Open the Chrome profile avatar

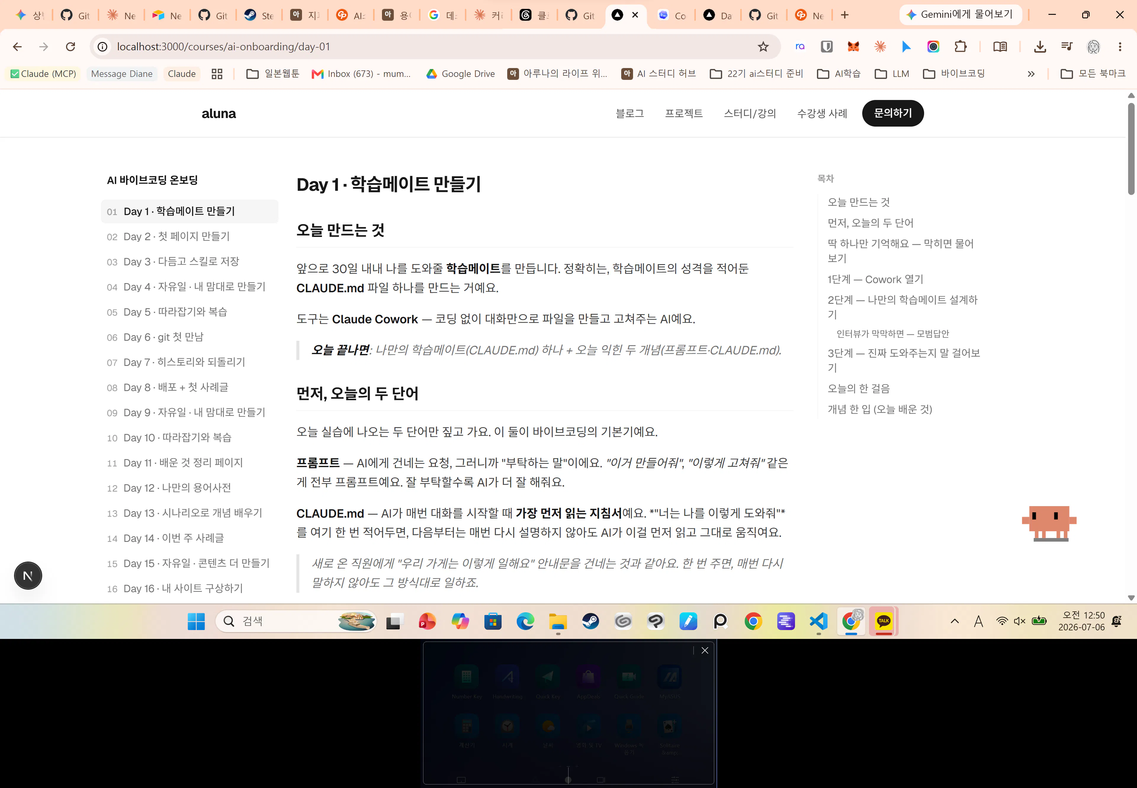1093,46
